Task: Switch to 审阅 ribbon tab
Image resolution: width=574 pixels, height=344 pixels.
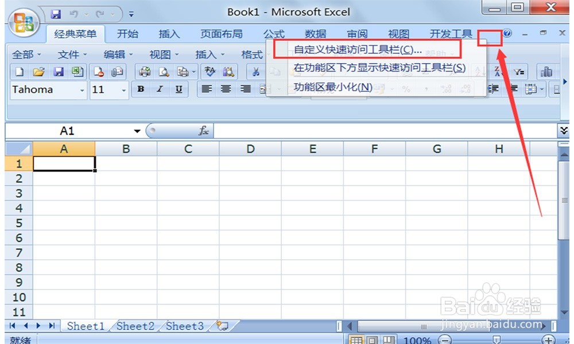Action: tap(357, 34)
